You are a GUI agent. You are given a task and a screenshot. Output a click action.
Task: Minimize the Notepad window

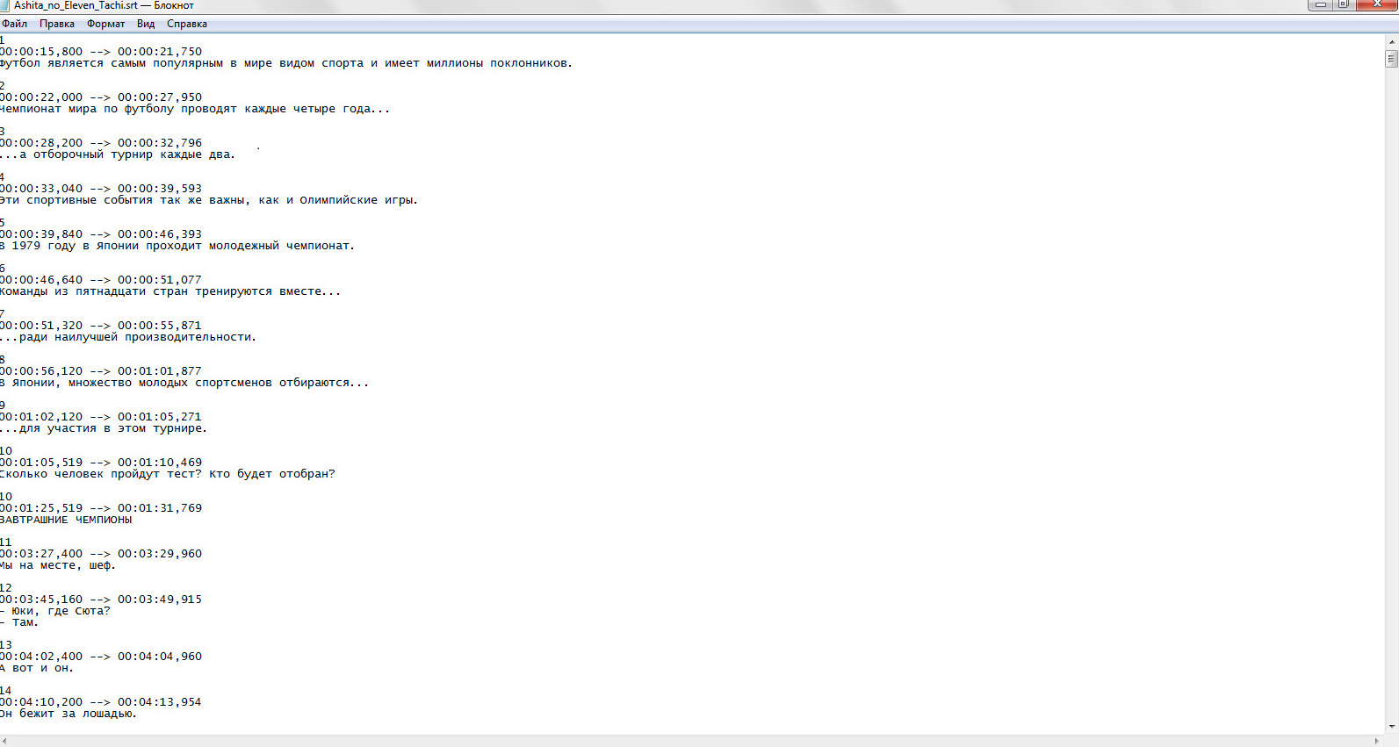click(1320, 4)
